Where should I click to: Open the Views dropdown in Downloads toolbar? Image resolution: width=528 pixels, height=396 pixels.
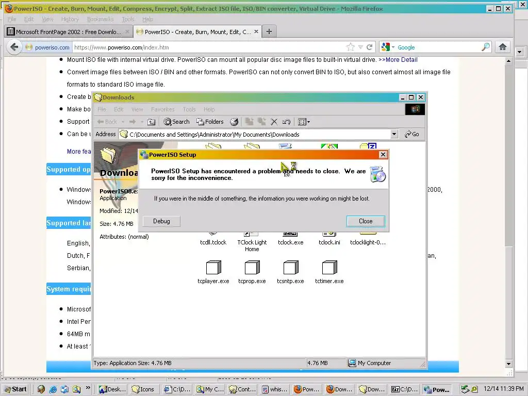pos(304,122)
